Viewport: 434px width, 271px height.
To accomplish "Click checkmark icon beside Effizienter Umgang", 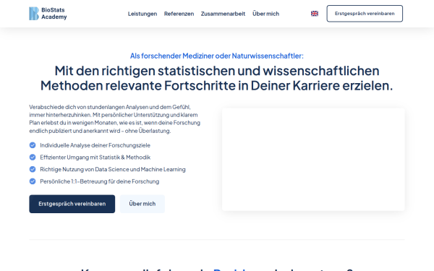I will [33, 157].
